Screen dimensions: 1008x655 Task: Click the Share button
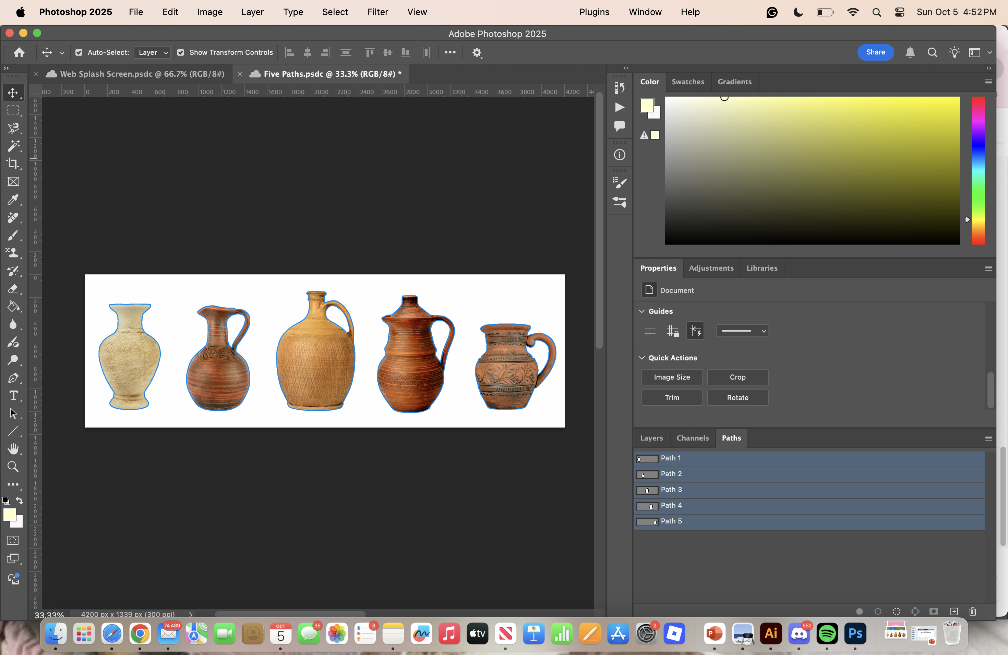pyautogui.click(x=875, y=52)
